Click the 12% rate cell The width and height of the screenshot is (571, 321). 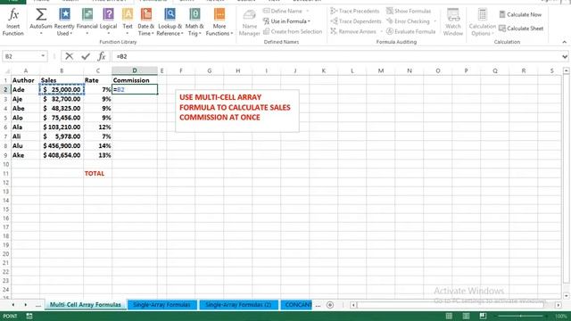click(x=97, y=127)
